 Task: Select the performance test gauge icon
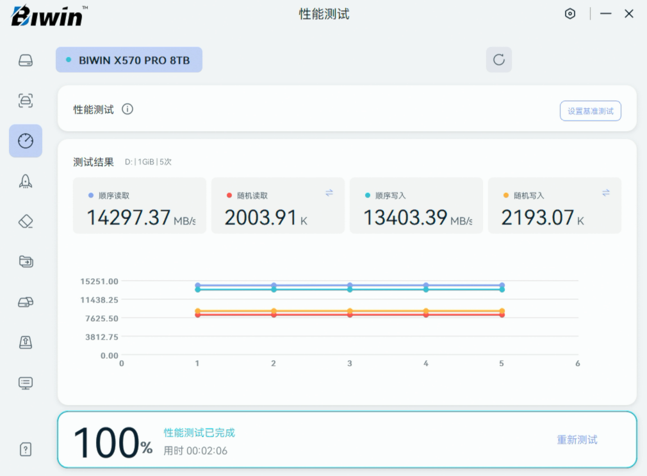click(26, 141)
